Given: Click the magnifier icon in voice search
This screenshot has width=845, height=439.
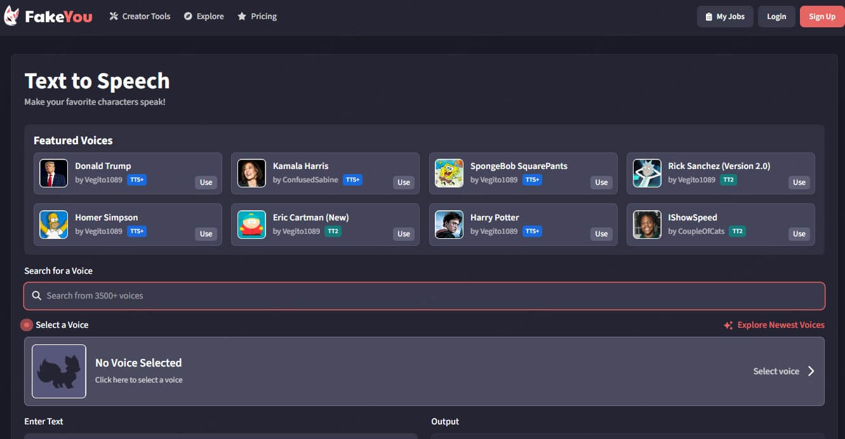Looking at the screenshot, I should pyautogui.click(x=37, y=295).
